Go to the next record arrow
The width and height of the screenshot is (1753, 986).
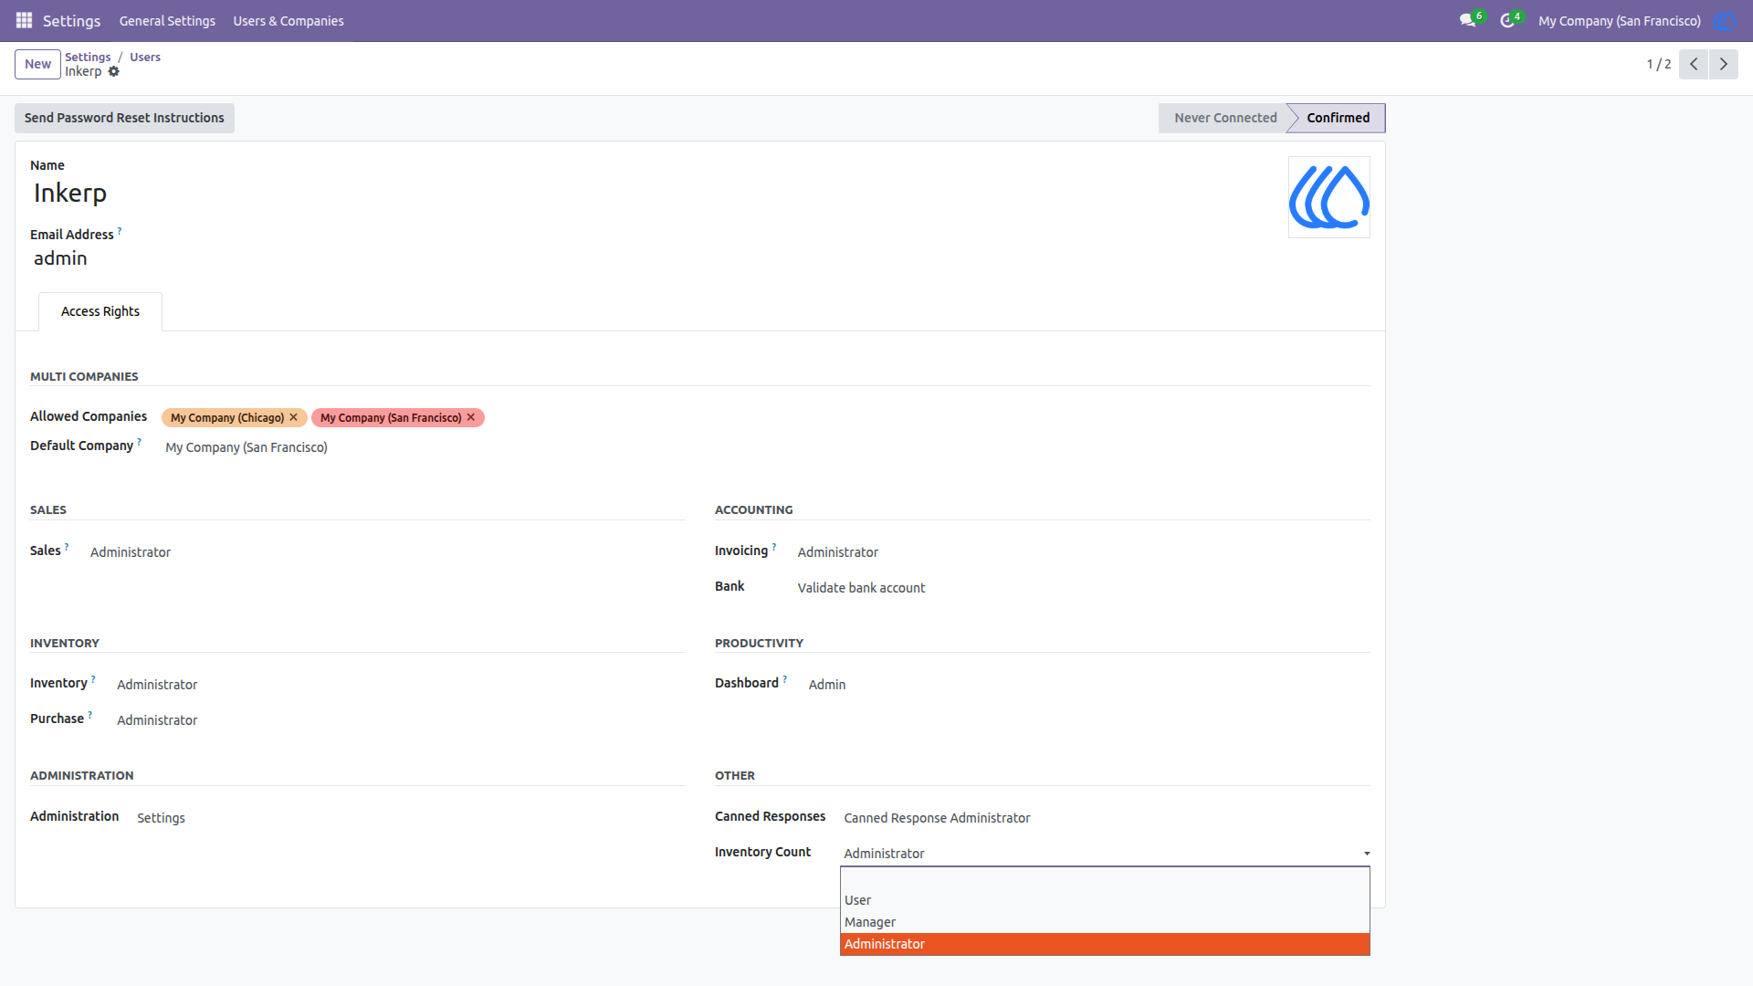pyautogui.click(x=1724, y=64)
